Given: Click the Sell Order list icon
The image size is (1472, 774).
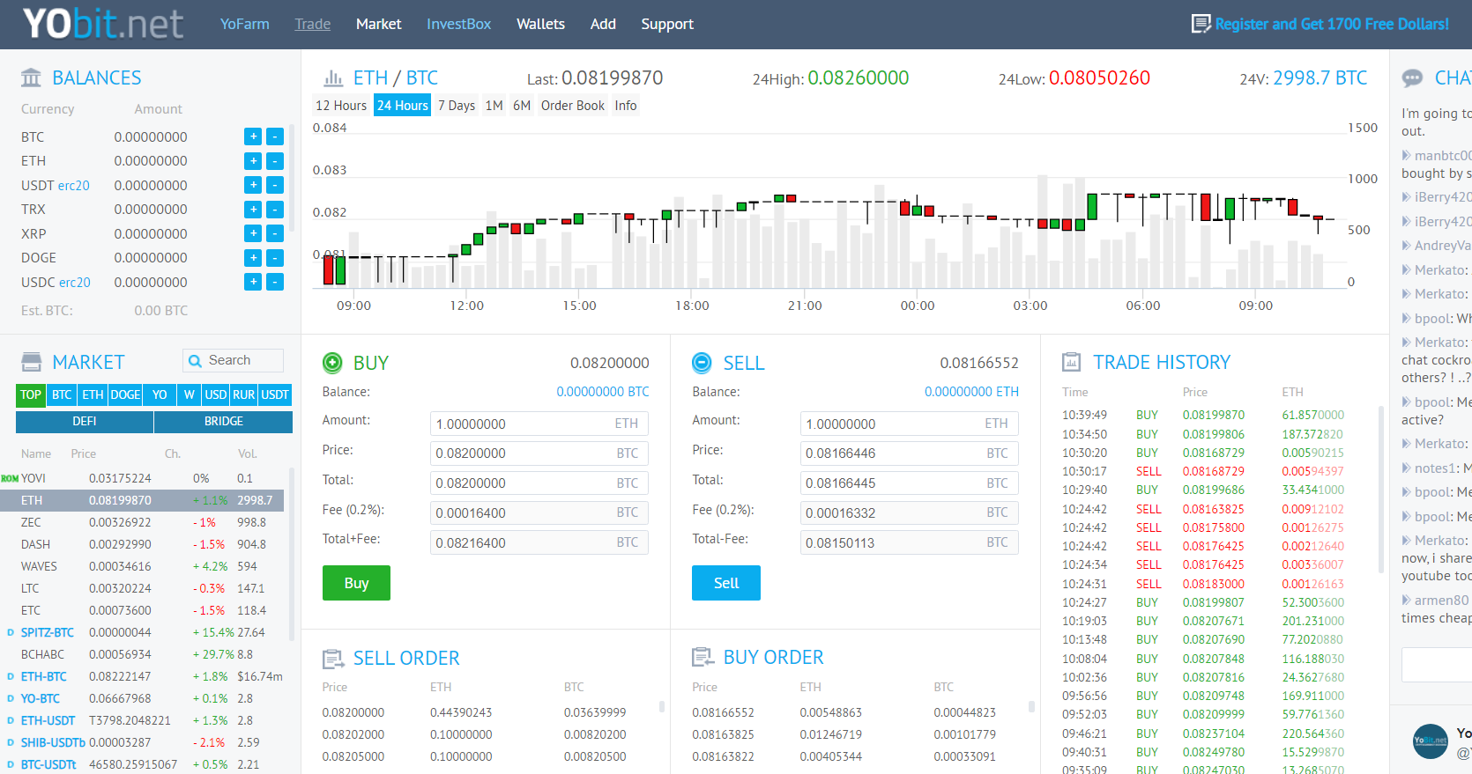Looking at the screenshot, I should click(x=333, y=659).
